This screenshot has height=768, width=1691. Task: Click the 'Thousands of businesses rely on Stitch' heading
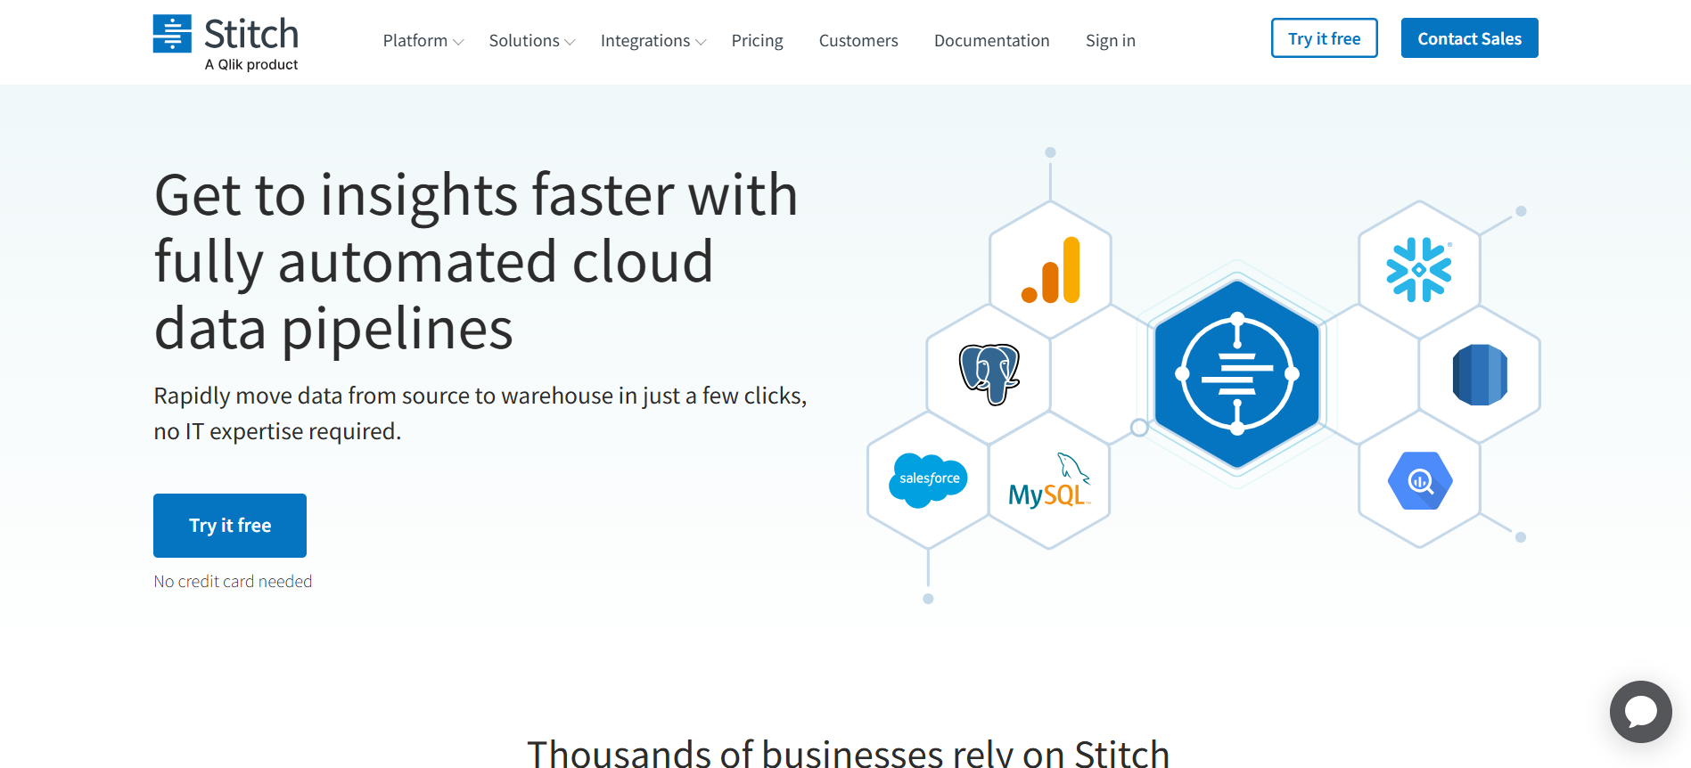(848, 754)
